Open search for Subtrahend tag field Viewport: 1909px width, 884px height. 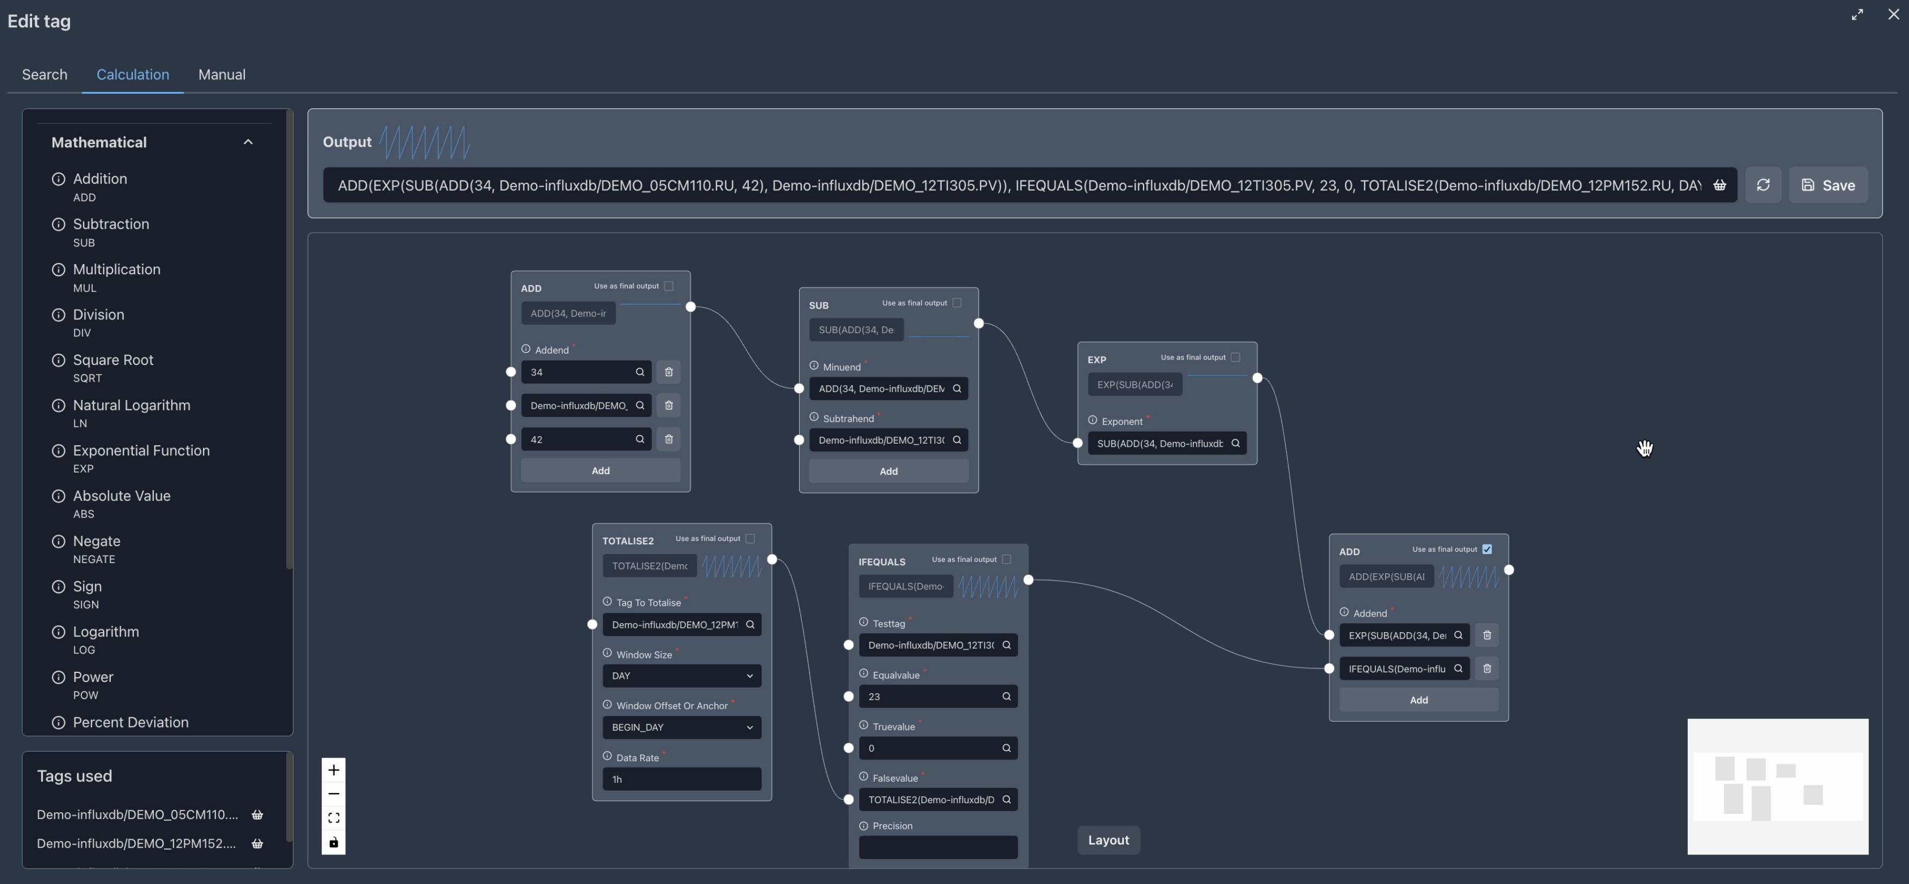coord(957,440)
